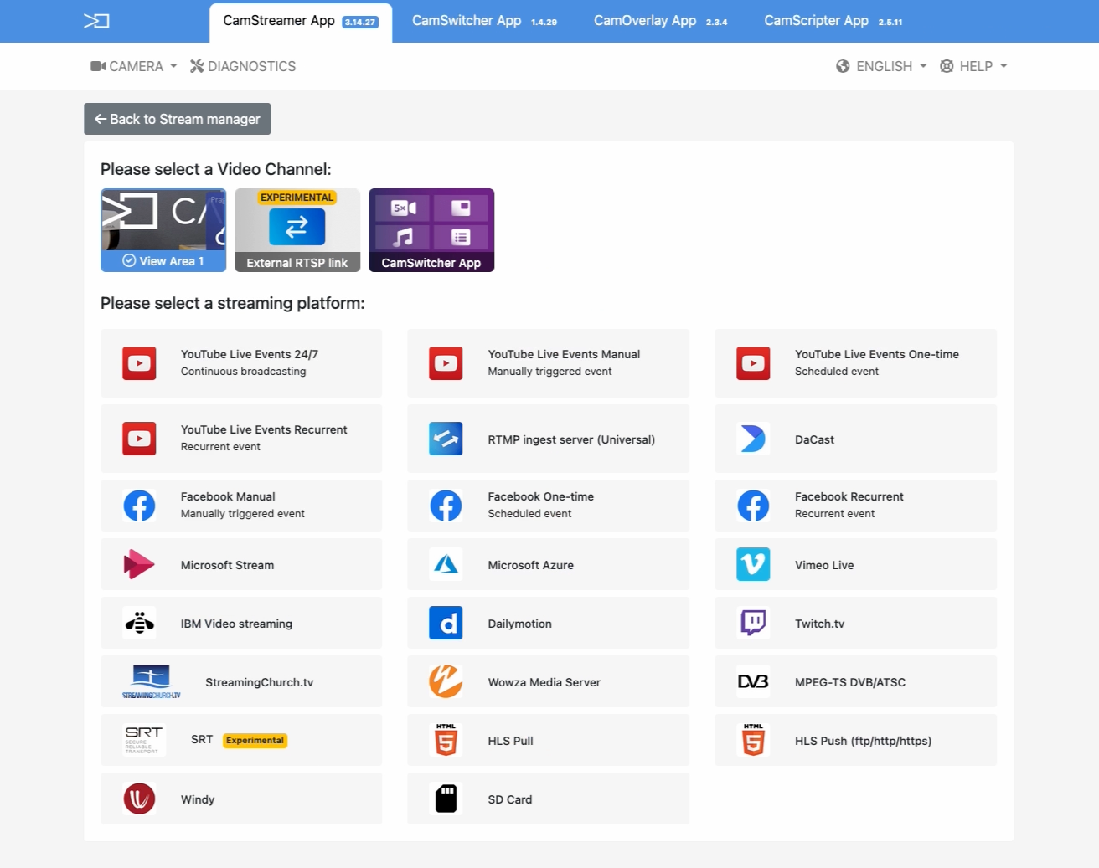Choose YouTube Live Events One-time platform
Screen dimensions: 1099x868
(x=855, y=363)
